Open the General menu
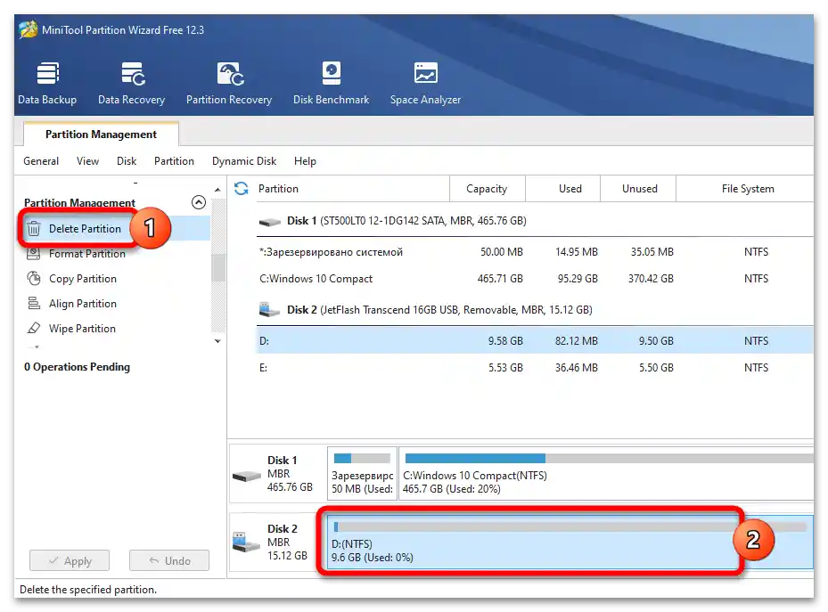Image resolution: width=828 pixels, height=612 pixels. tap(41, 161)
